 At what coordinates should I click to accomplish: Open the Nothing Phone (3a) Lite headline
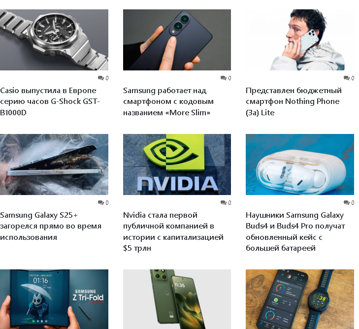pos(294,101)
